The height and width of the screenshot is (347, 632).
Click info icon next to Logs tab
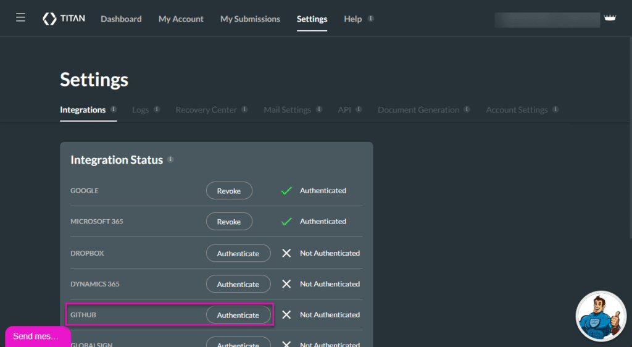click(x=157, y=109)
